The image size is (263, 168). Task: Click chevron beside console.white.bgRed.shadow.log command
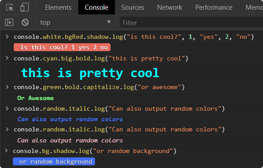pyautogui.click(x=7, y=37)
